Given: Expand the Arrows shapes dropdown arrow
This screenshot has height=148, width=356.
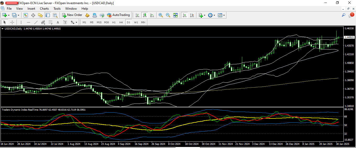Looking at the screenshot, I should click(x=76, y=22).
